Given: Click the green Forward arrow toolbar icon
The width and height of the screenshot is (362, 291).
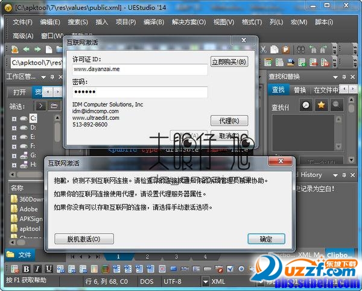Looking at the screenshot, I should (x=37, y=49).
